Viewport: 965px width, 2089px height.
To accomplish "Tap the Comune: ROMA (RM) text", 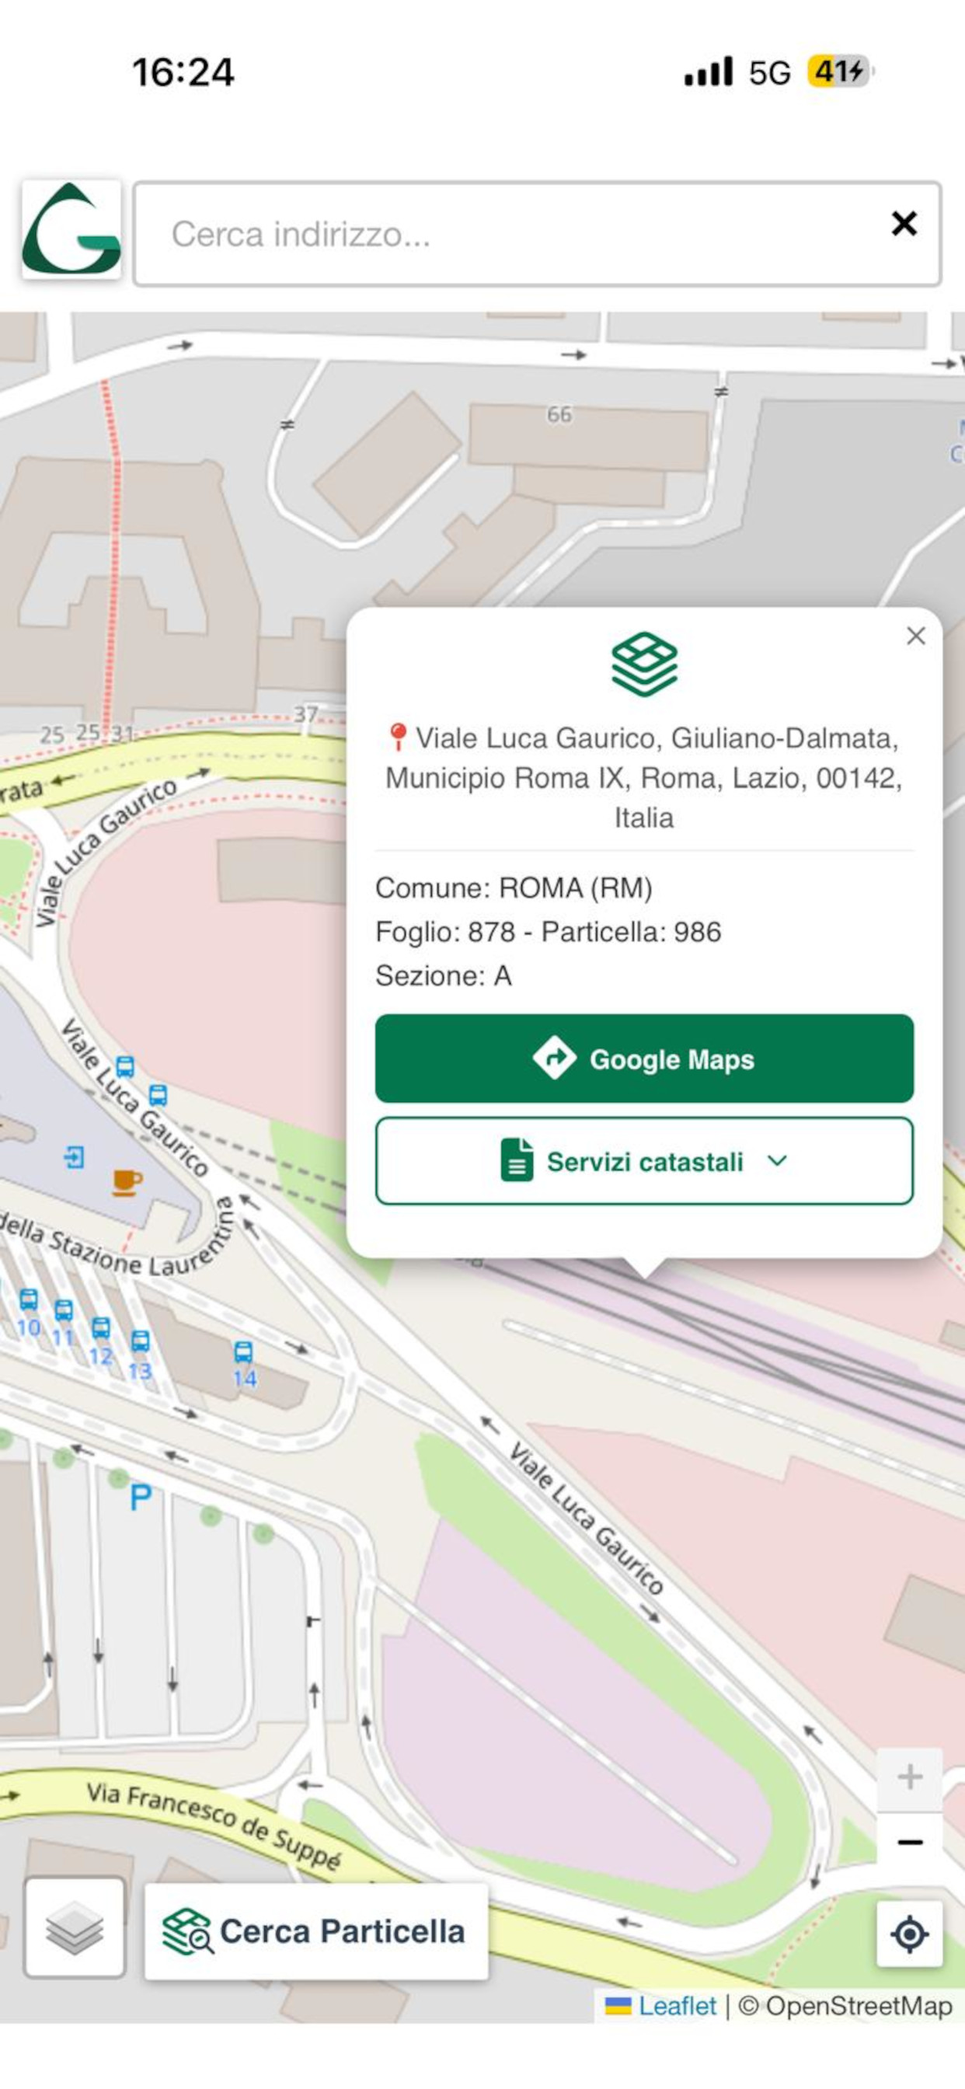I will [x=514, y=888].
